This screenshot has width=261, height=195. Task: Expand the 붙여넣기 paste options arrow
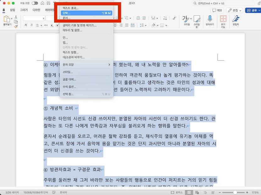click(x=12, y=19)
